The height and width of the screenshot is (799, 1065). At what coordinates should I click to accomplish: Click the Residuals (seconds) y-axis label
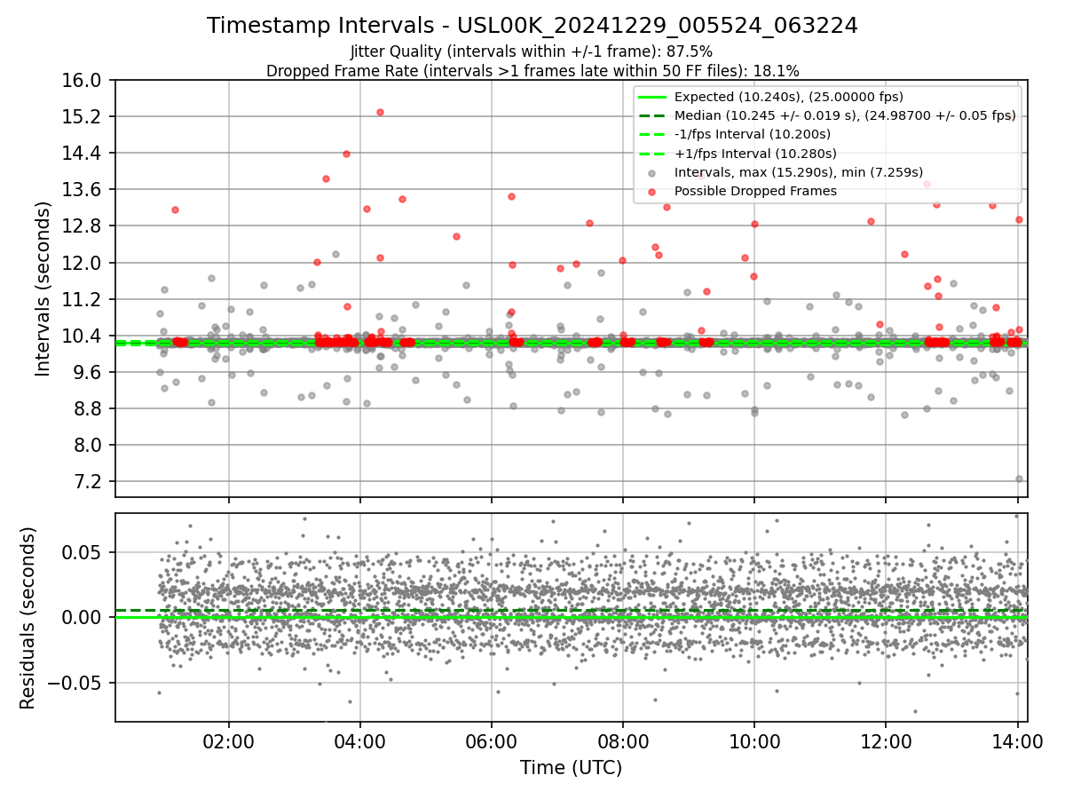click(x=28, y=618)
